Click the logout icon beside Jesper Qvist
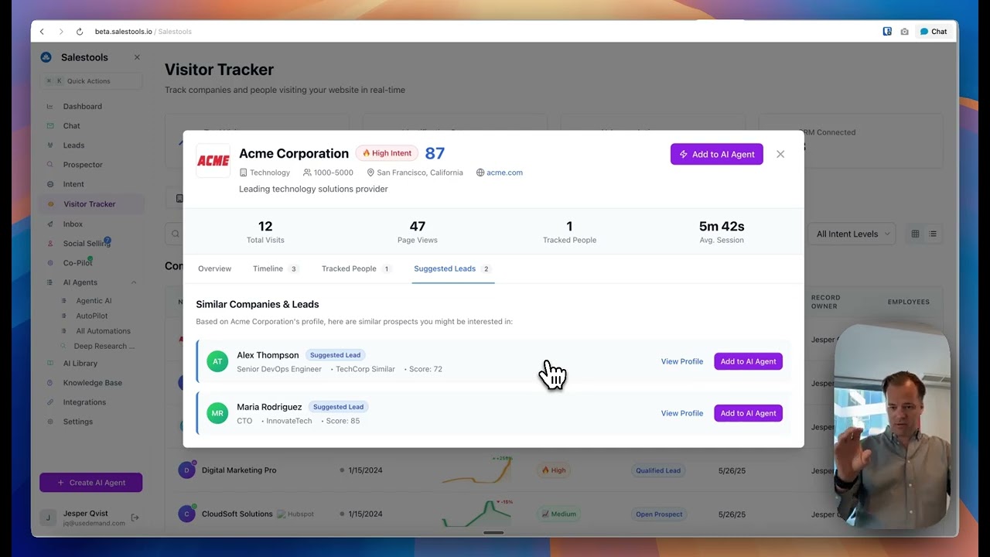Screen dimensions: 990x557 [x=135, y=518]
